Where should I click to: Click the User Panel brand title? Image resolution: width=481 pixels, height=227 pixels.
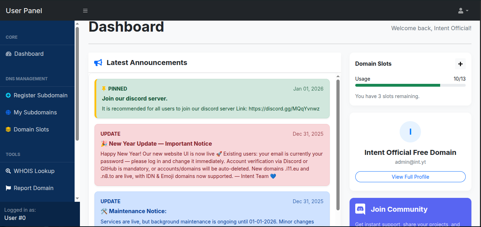(x=24, y=11)
